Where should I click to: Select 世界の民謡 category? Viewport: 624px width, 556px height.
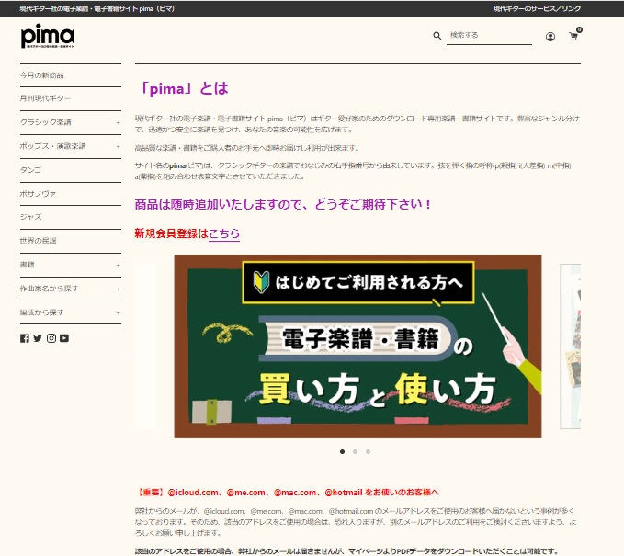39,241
